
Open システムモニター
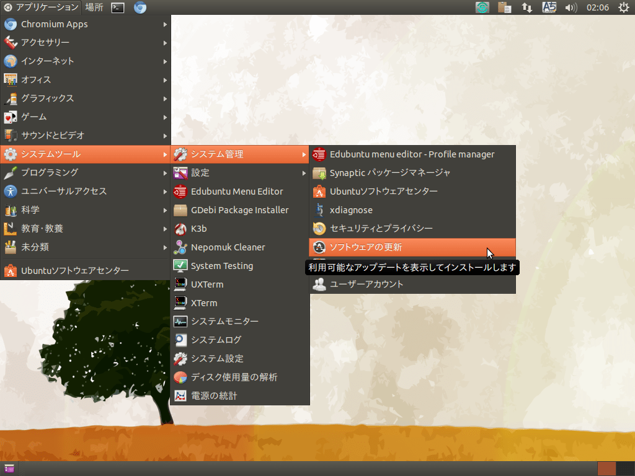point(240,322)
